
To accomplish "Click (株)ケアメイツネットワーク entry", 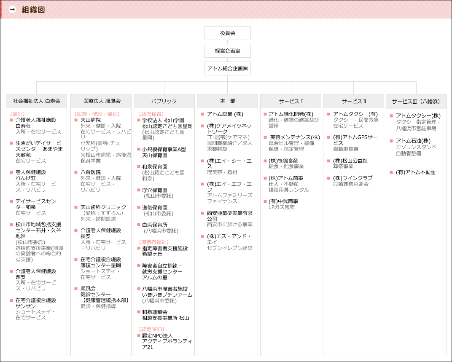I will click(x=229, y=129).
